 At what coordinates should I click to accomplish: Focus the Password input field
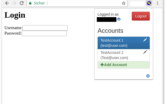44,33
